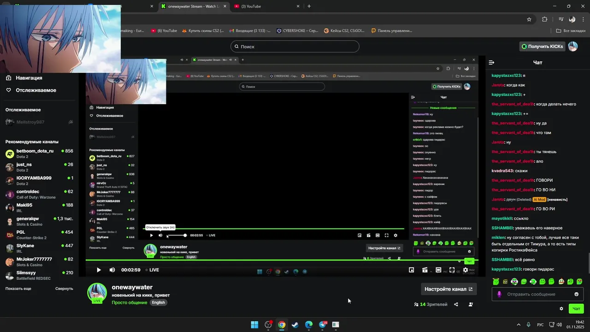Open betboom_dota_ru recommended channel

39,154
